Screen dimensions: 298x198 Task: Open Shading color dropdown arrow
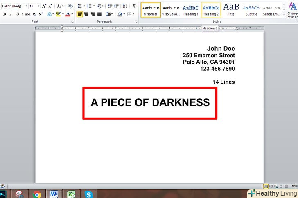tap(124, 14)
